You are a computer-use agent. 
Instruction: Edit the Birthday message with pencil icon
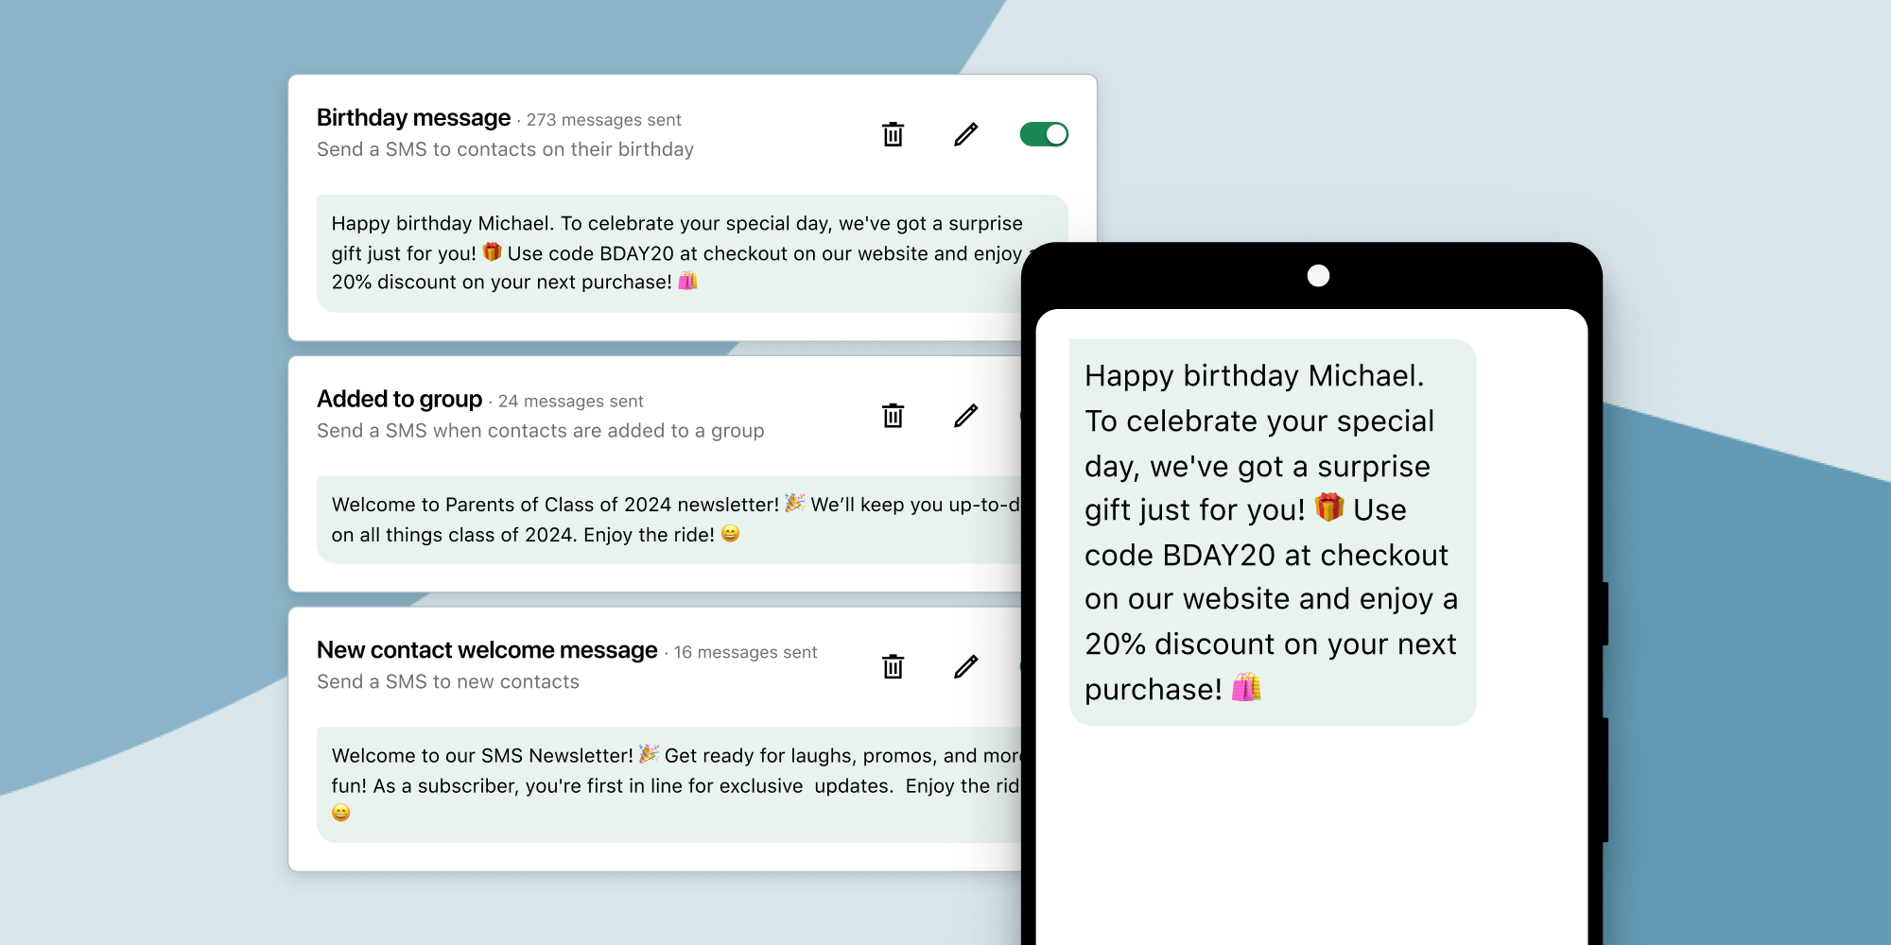(965, 134)
